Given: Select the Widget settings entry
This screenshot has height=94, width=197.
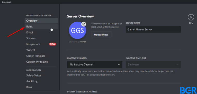Looking at the screenshot, I should pos(41,50).
